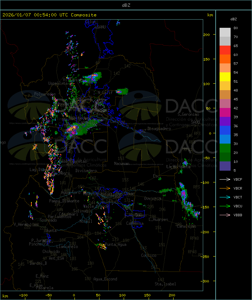Viewport: 252px width, 300px height.
Task: Click the green VBCU arrow icon
Action: 225,206
